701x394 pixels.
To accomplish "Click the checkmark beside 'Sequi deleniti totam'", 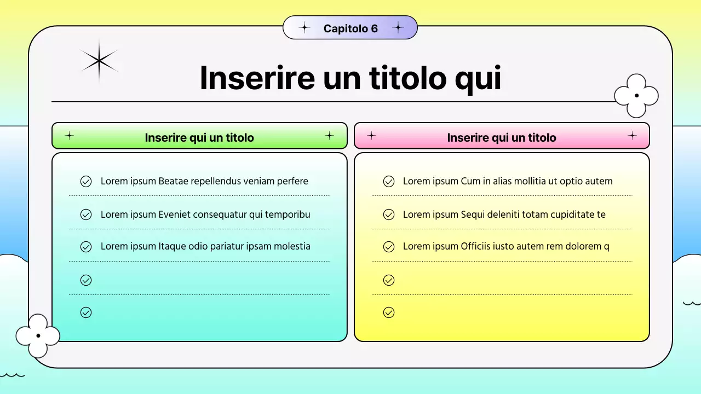I will coord(389,215).
